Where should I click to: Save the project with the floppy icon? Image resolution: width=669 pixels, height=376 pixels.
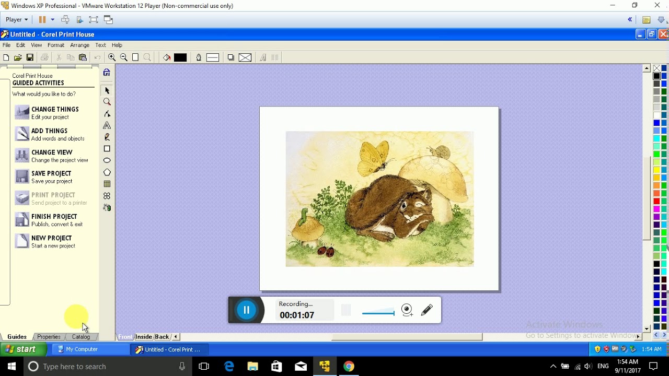click(30, 57)
